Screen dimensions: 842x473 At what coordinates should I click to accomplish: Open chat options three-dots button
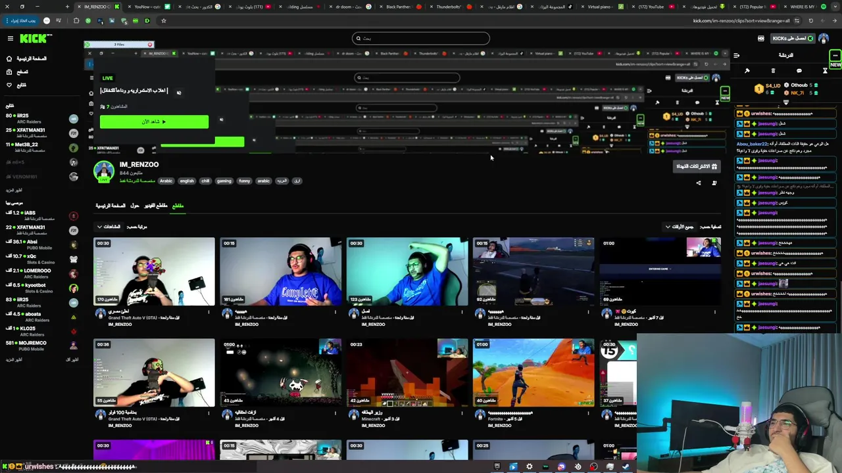pyautogui.click(x=835, y=55)
